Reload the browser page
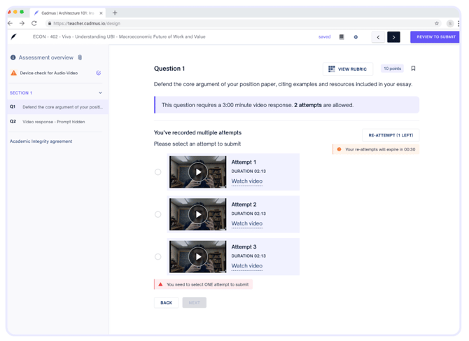Screen dimensions: 469x341 [x=34, y=23]
